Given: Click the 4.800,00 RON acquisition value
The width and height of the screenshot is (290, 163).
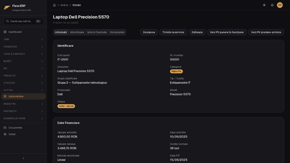Looking at the screenshot, I should click(x=68, y=137).
